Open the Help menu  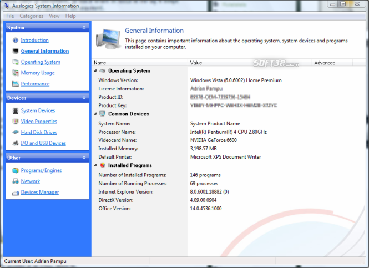[70, 16]
